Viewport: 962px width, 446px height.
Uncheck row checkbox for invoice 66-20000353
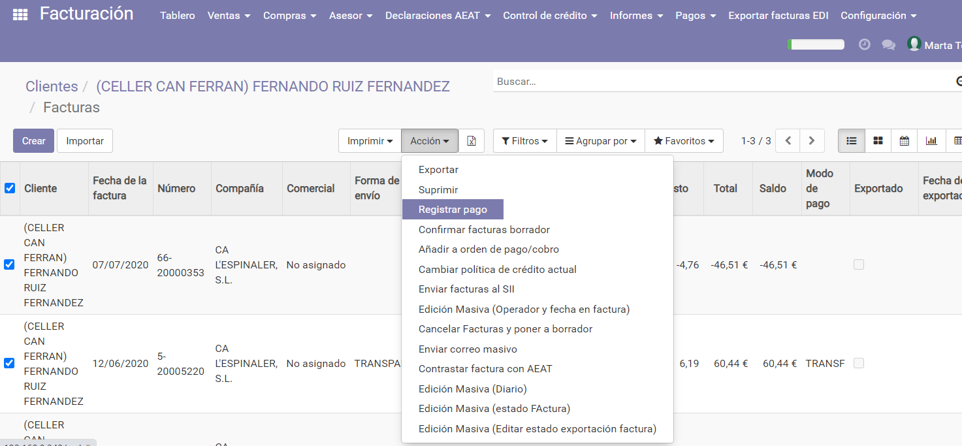click(9, 264)
